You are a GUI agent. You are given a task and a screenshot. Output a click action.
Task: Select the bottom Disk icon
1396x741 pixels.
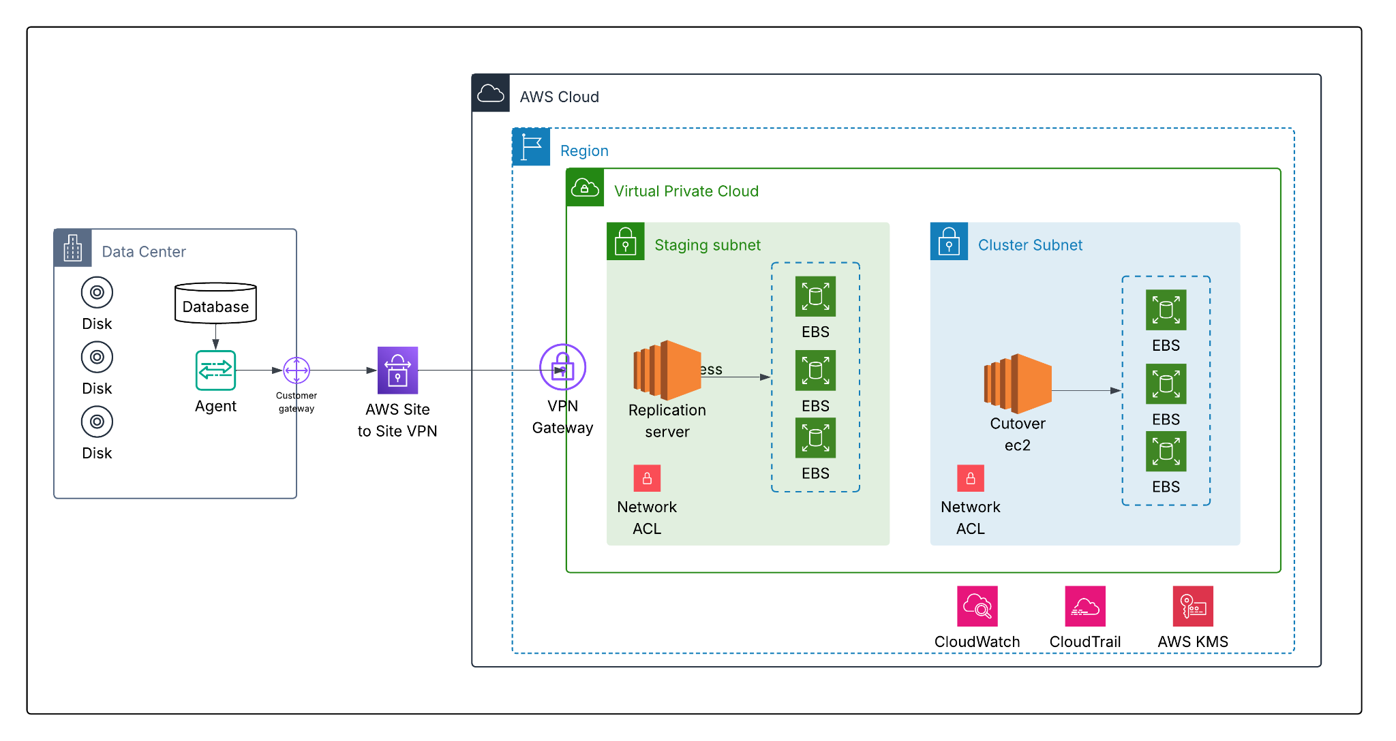[97, 422]
